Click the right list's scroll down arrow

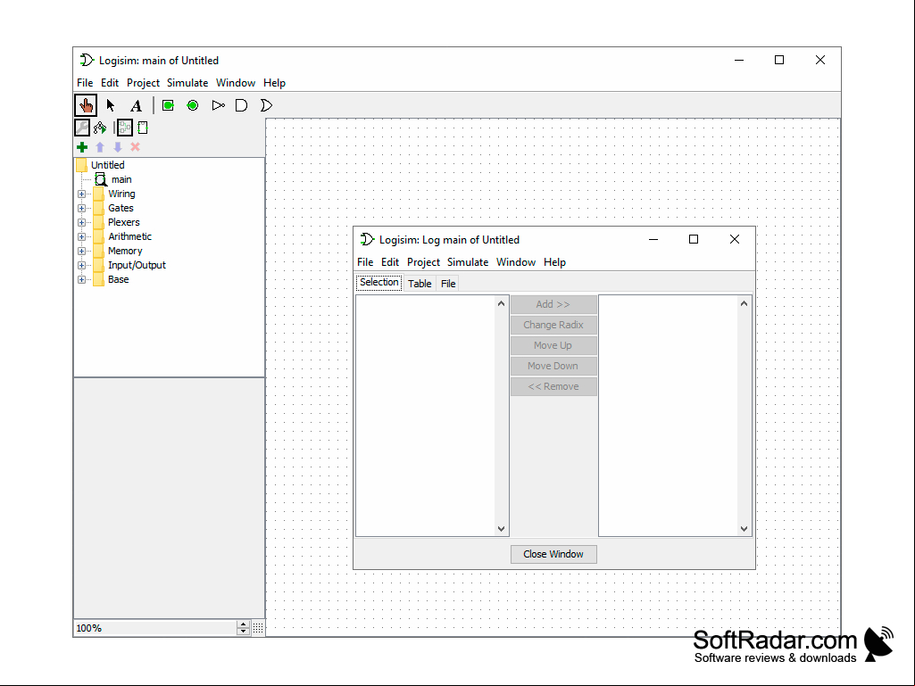pos(744,528)
